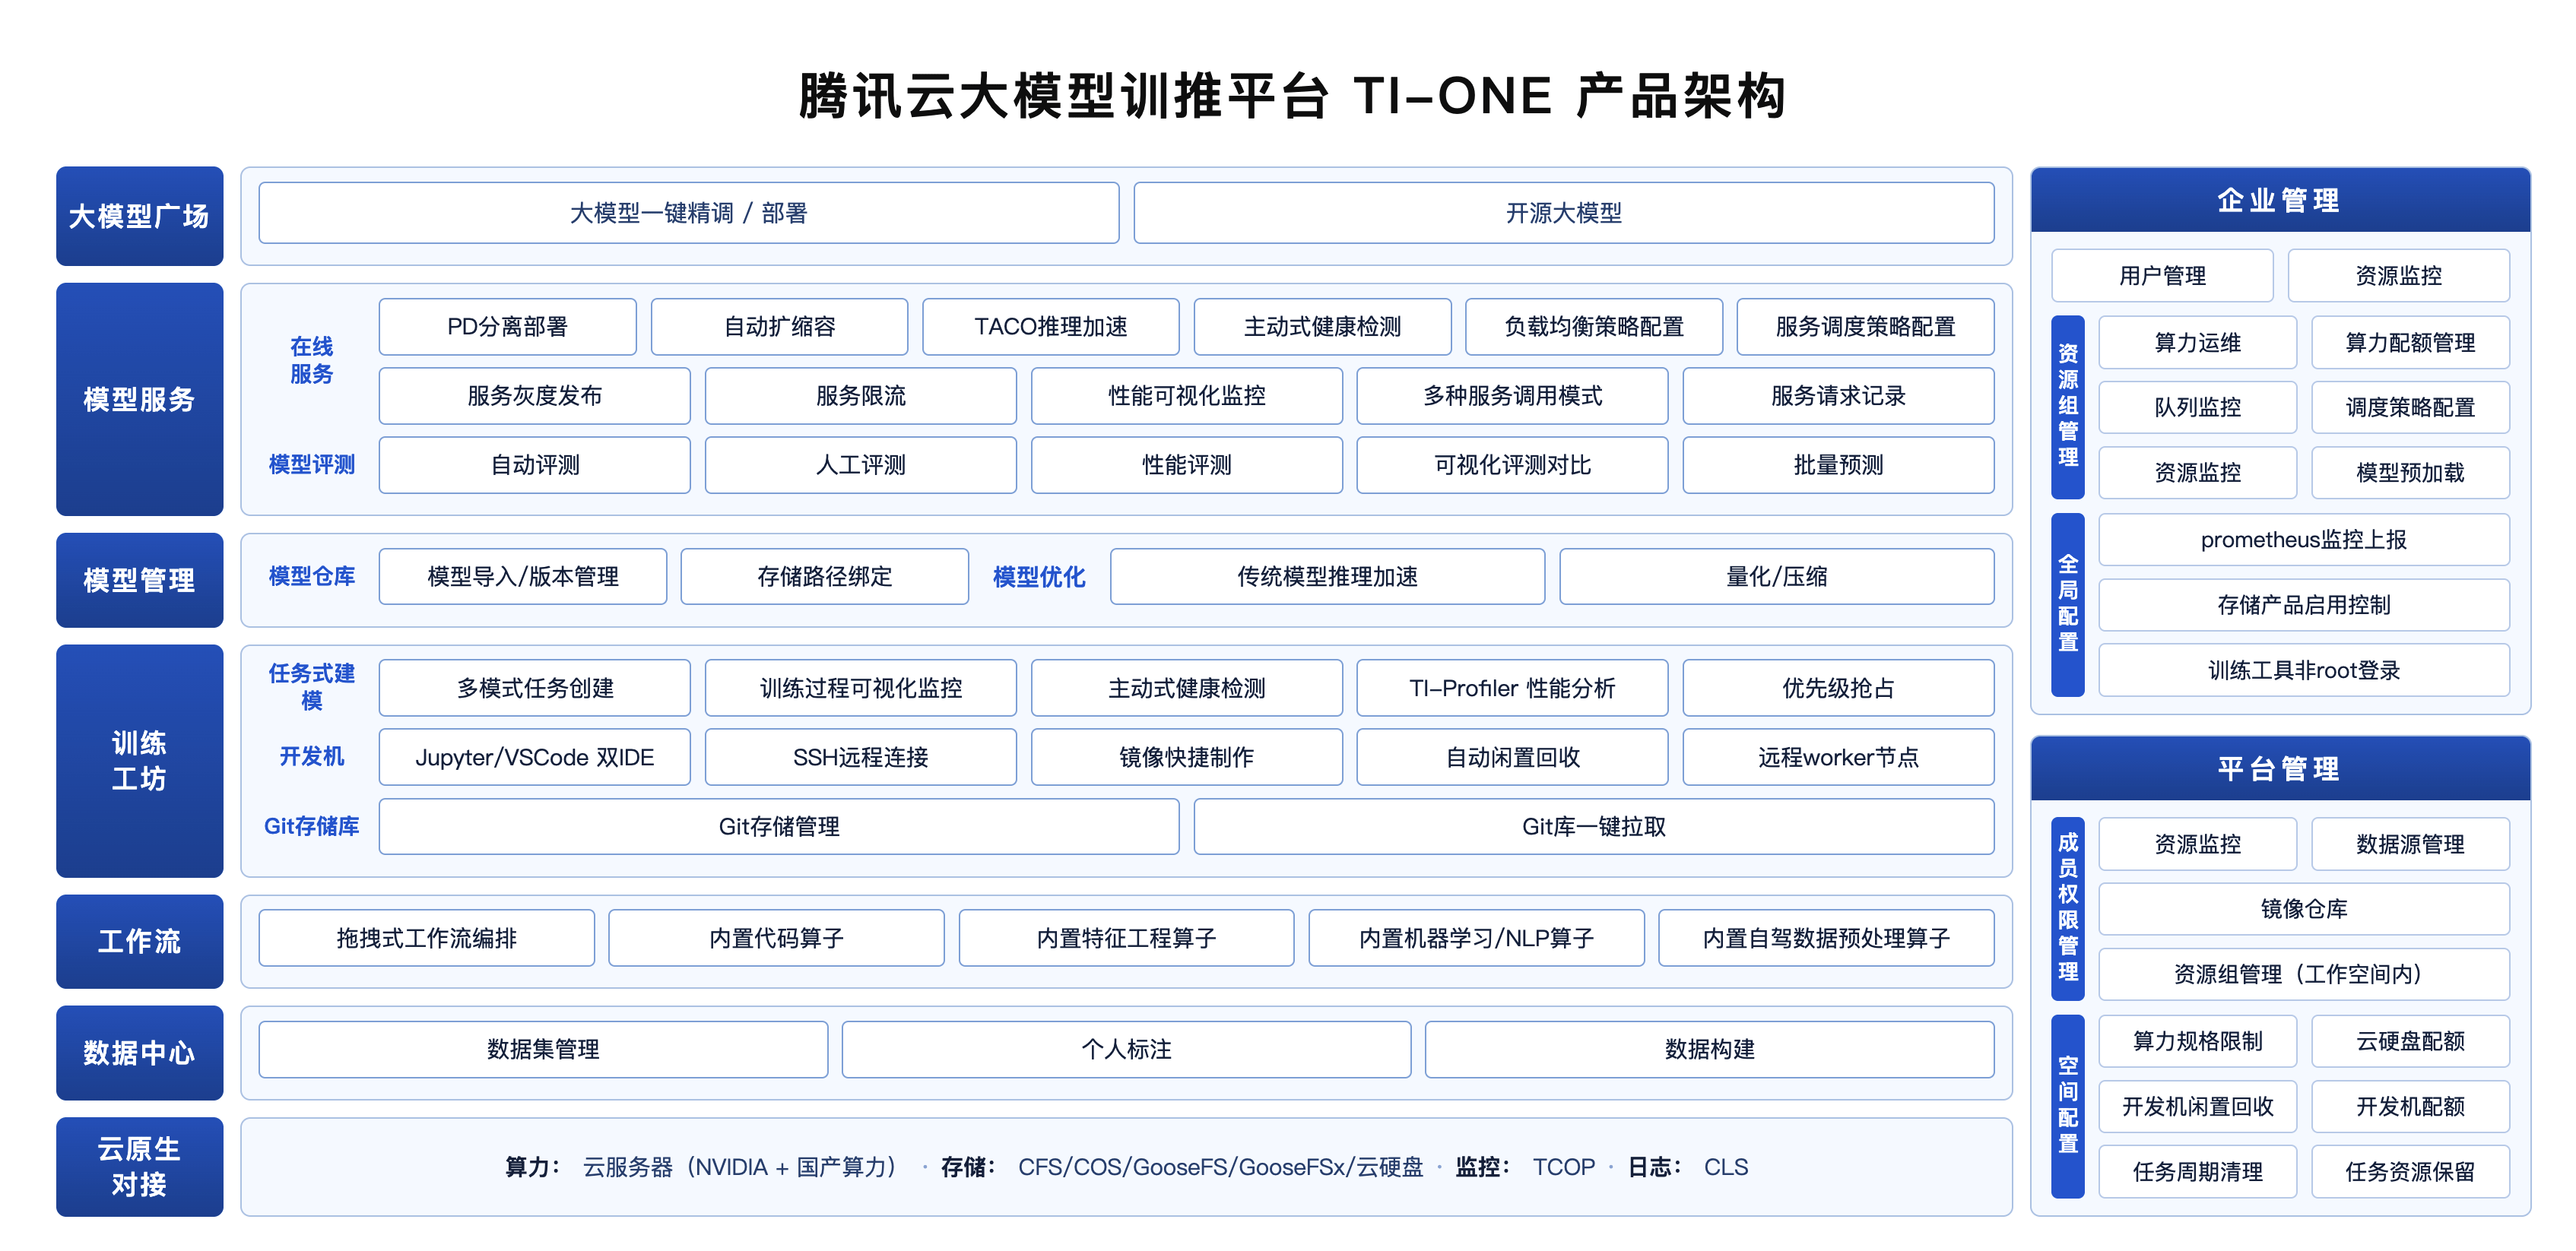2576x1251 pixels.
Task: Select the 可视化评测对比 box
Action: coord(1512,464)
